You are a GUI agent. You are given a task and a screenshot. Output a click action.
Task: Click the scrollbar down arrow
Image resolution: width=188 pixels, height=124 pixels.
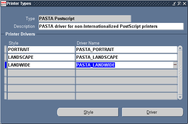coord(180,97)
